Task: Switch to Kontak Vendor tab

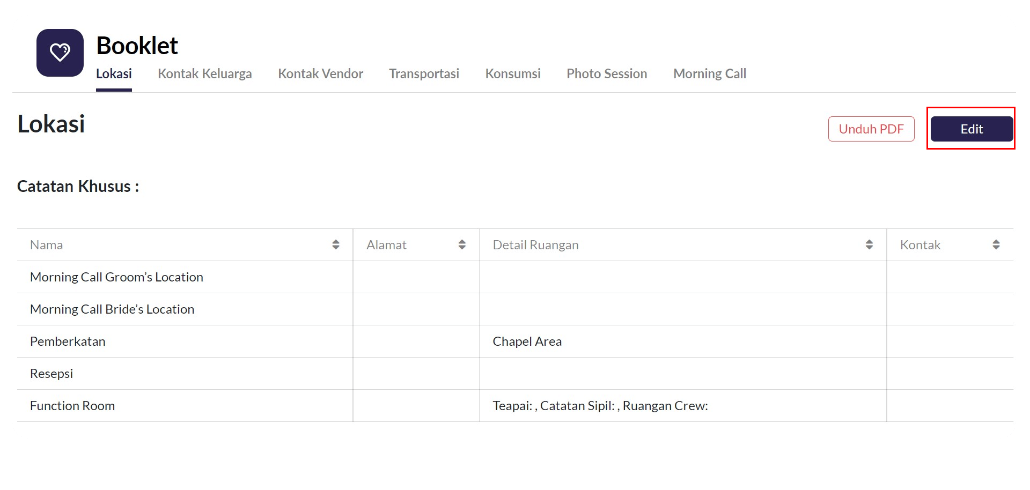Action: [x=320, y=74]
